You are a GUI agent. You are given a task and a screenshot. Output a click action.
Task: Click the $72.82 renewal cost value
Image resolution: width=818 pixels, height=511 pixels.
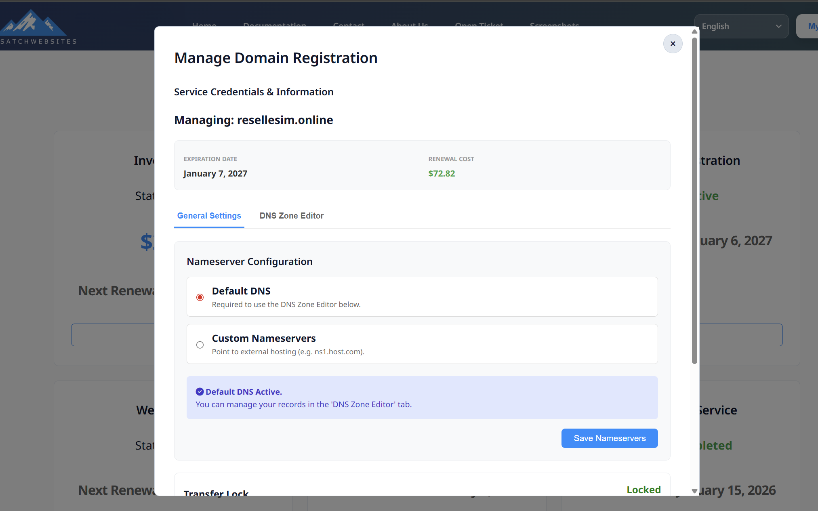tap(442, 173)
